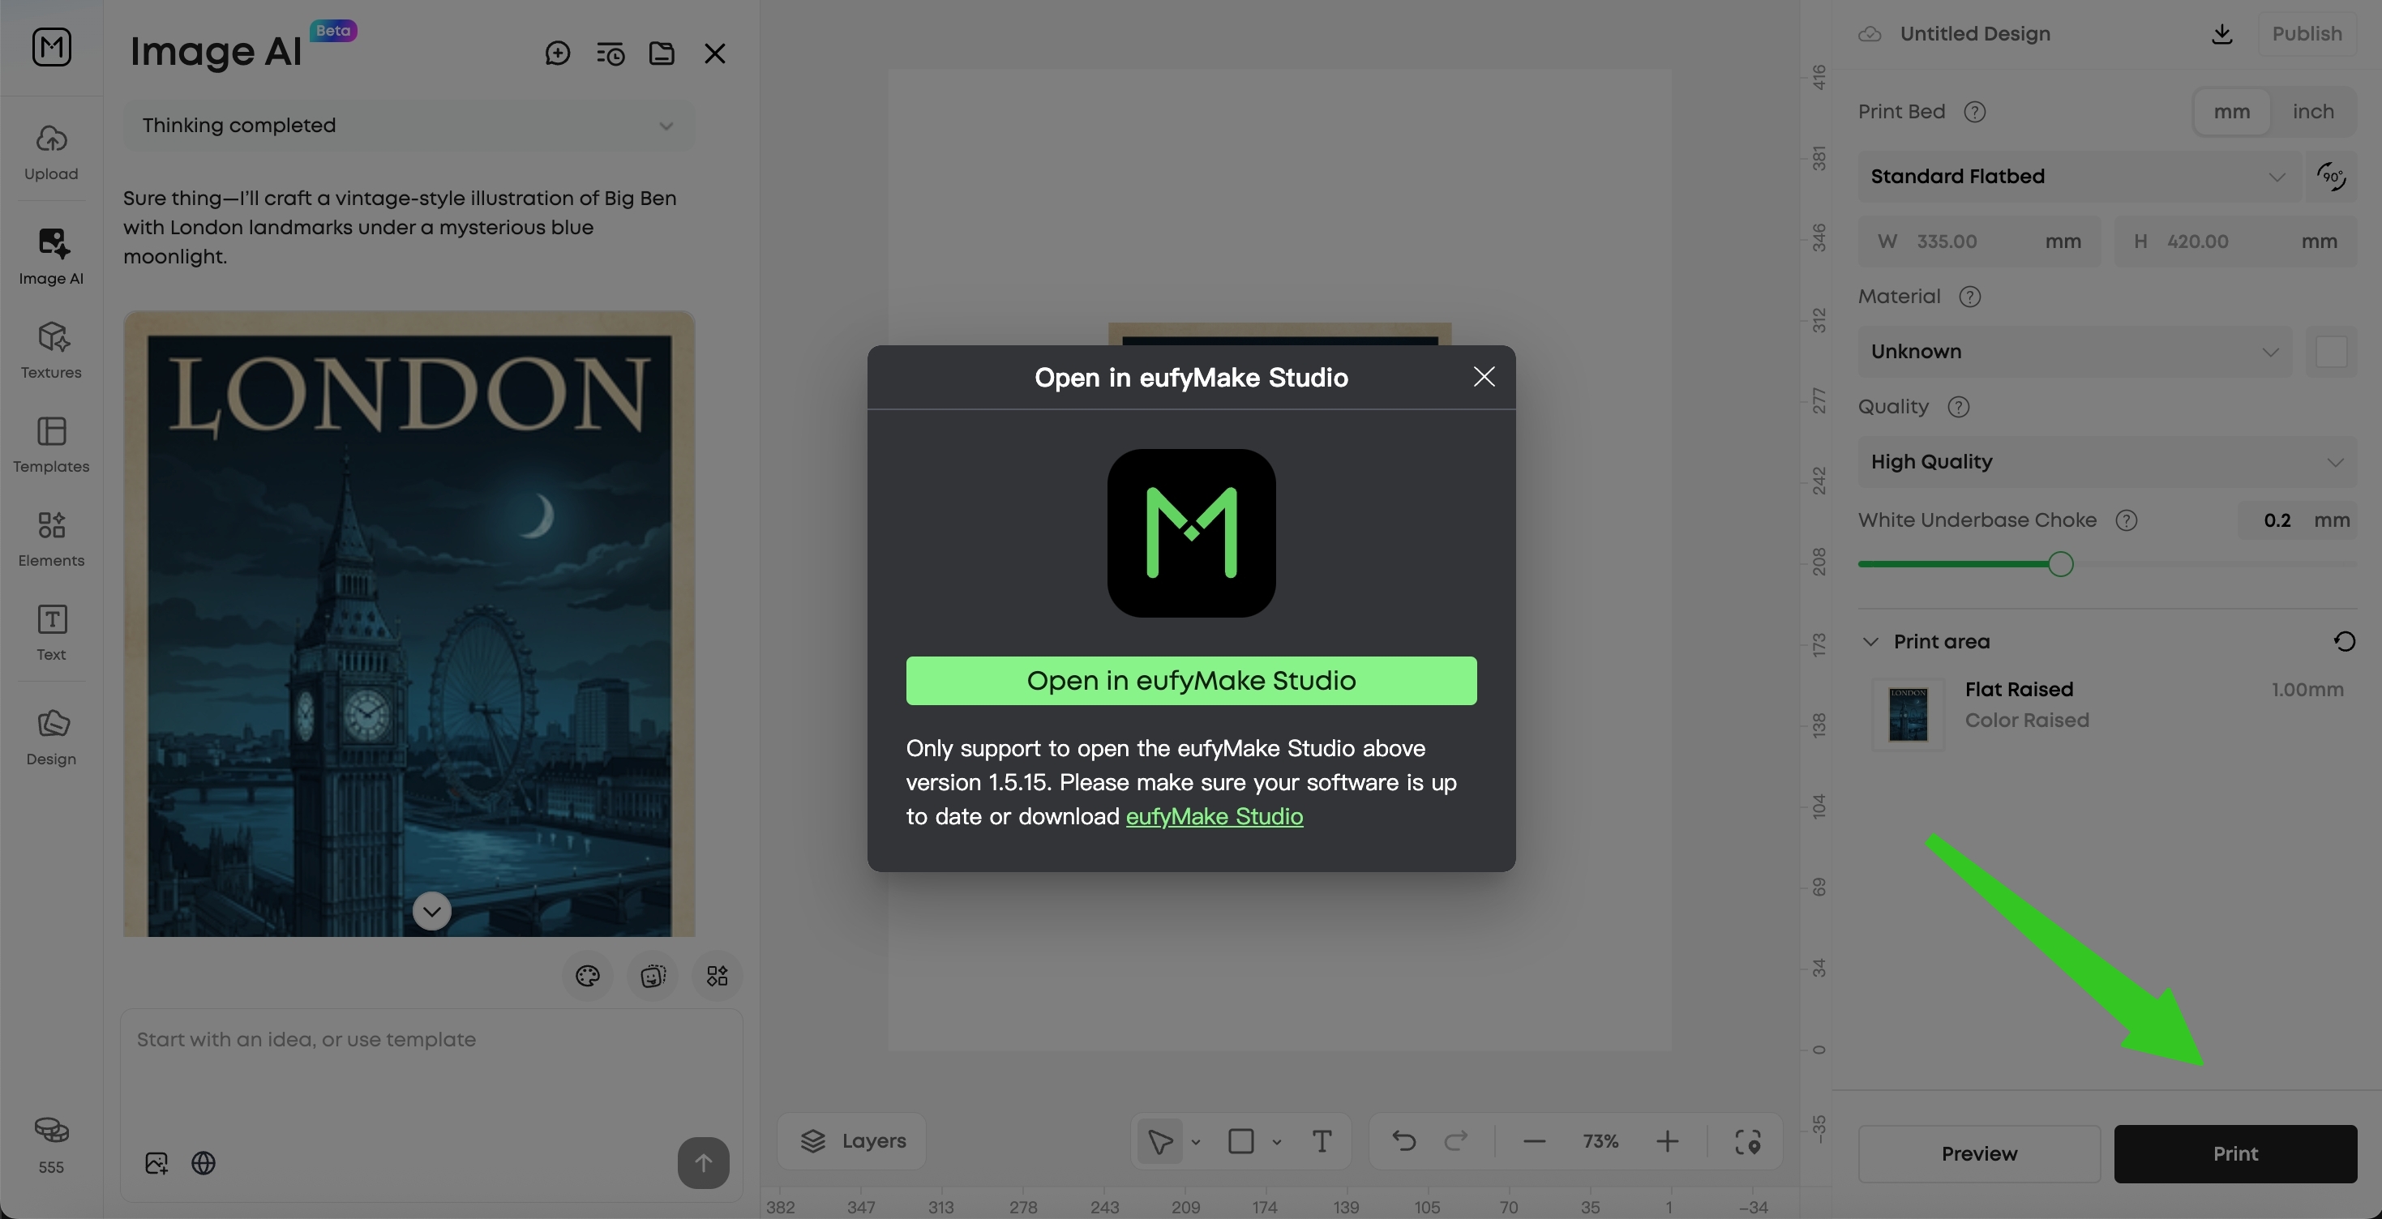The height and width of the screenshot is (1219, 2382).
Task: Expand the Standard Flatbed dropdown
Action: click(2079, 177)
